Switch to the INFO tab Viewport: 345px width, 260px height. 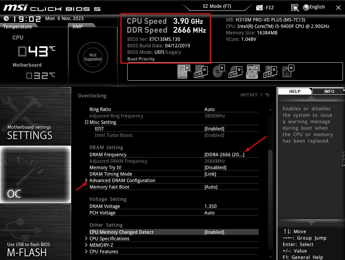[329, 91]
